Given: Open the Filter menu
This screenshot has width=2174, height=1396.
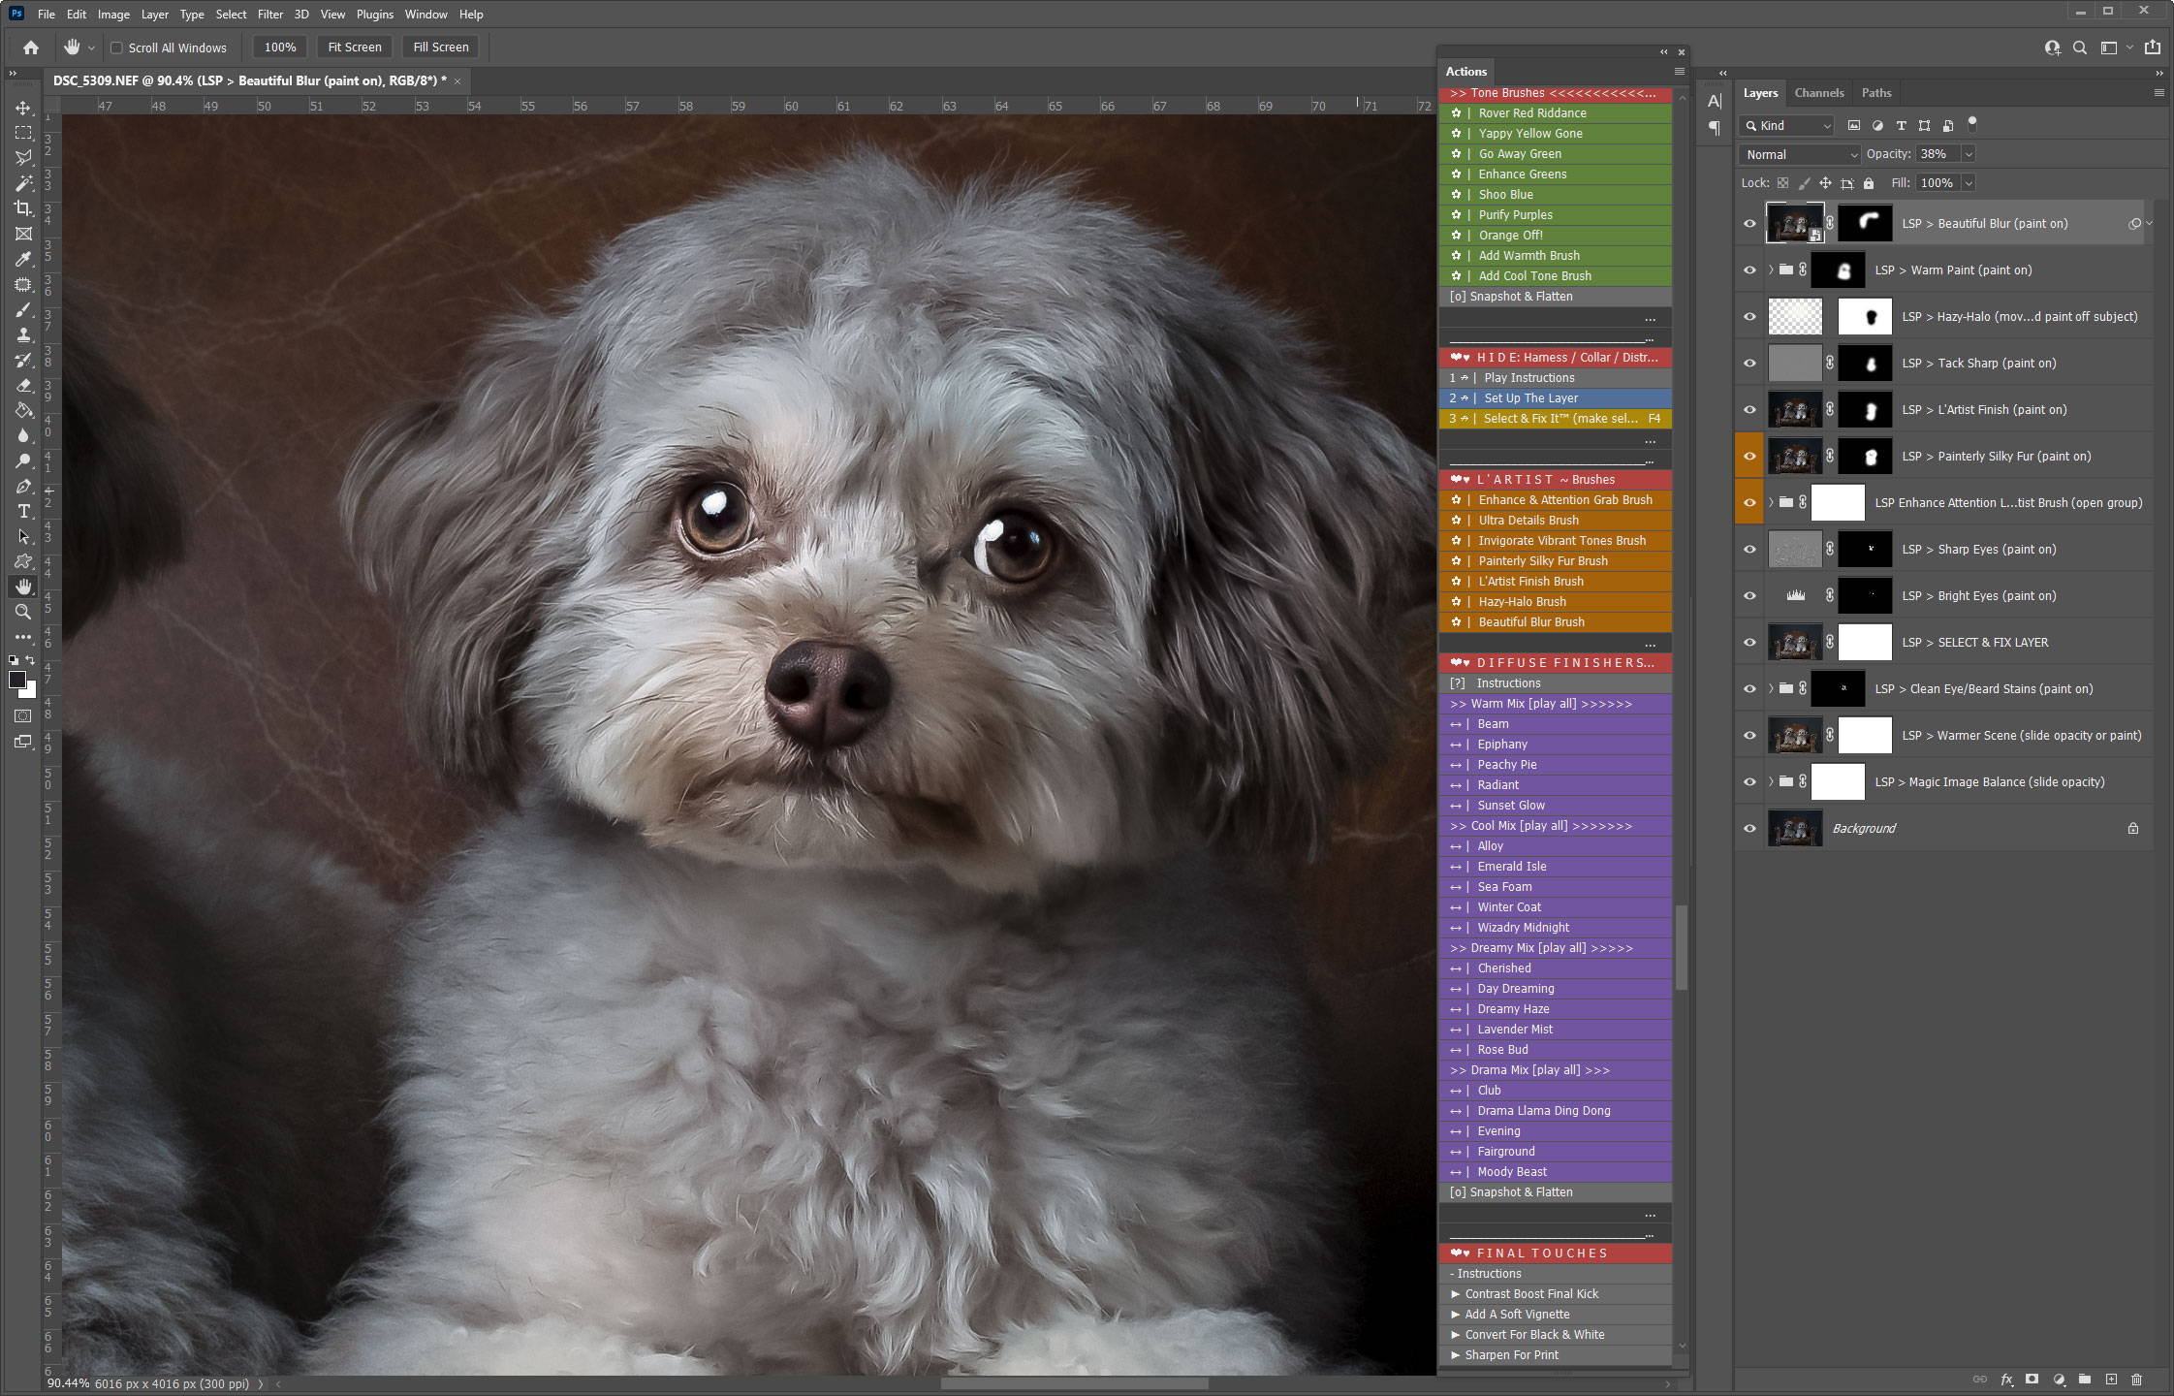Looking at the screenshot, I should click(270, 15).
